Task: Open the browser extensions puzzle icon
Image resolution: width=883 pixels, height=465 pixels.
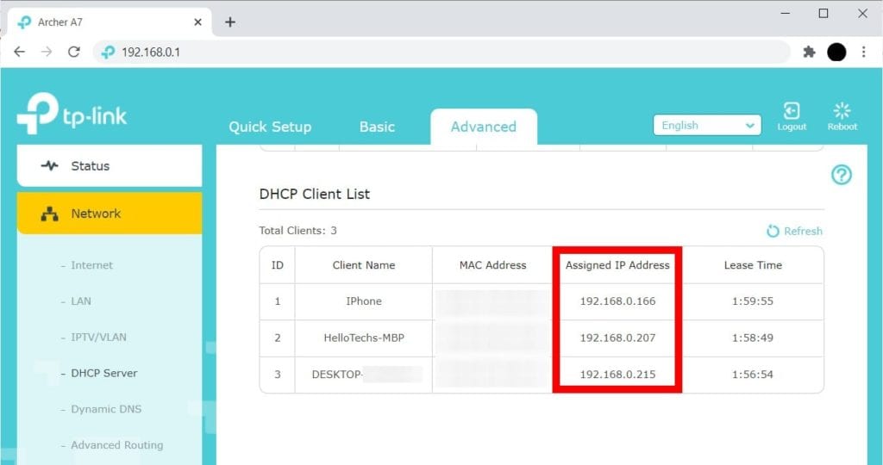Action: (x=809, y=53)
